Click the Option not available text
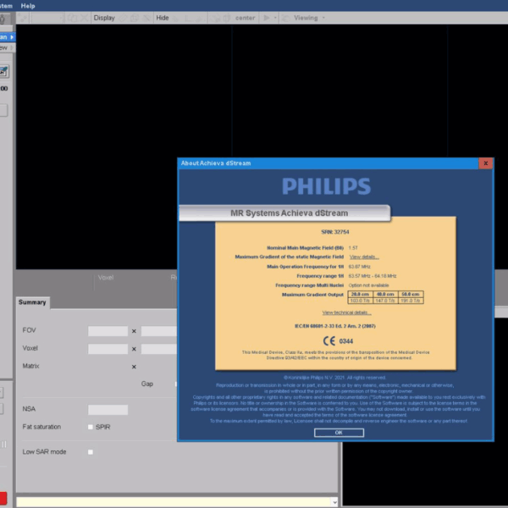 [x=368, y=285]
